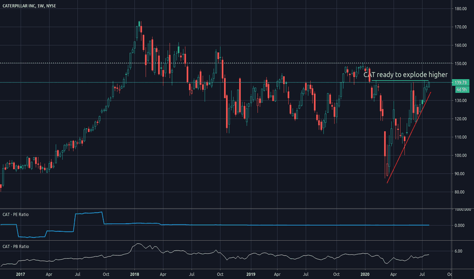Click the current price label 139.79
This screenshot has height=279, width=474.
pos(460,82)
